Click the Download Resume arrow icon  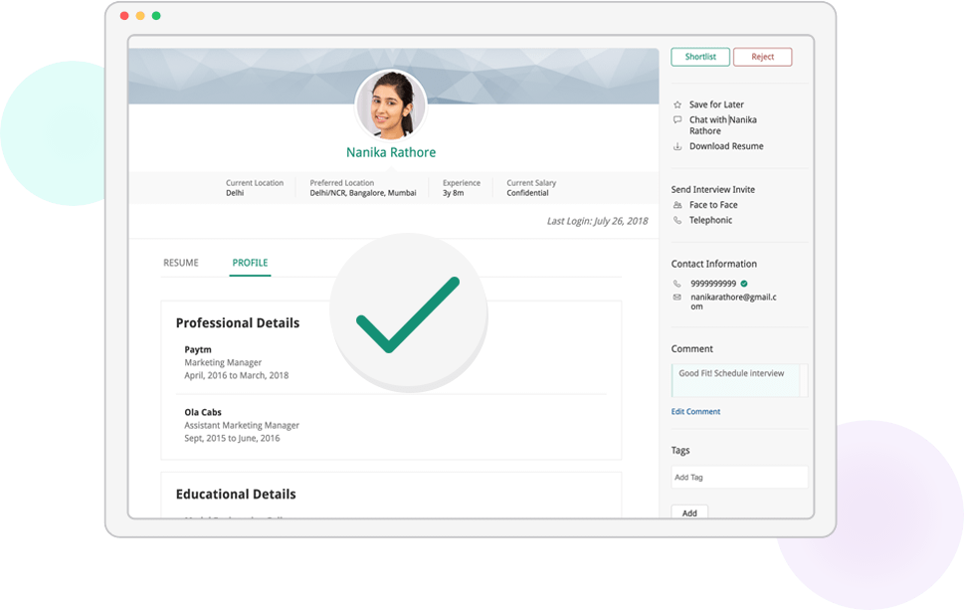click(677, 146)
